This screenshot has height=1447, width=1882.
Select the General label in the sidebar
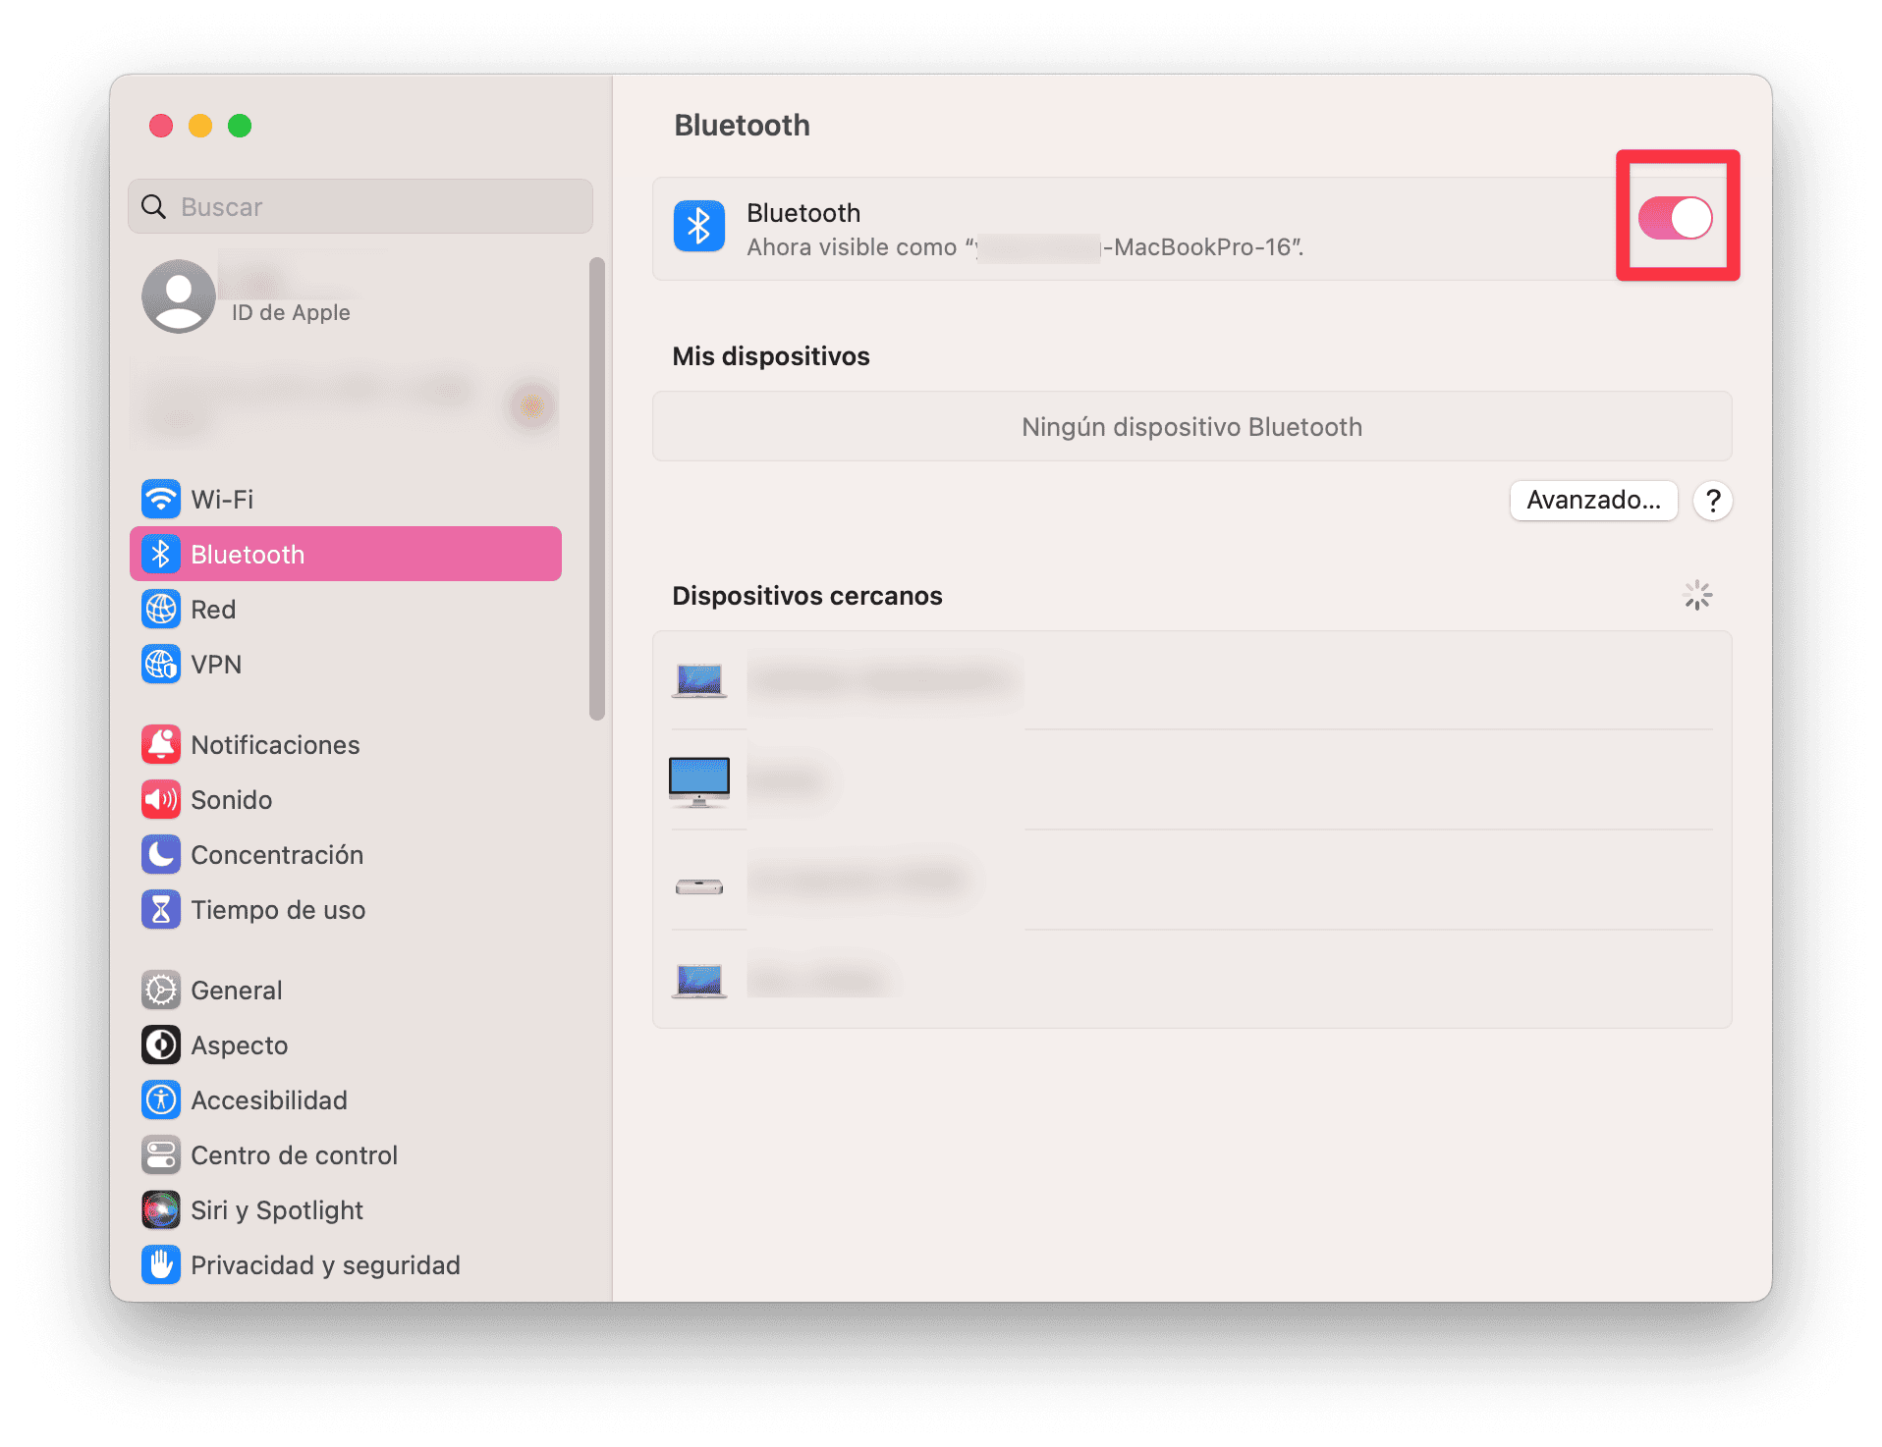236,990
